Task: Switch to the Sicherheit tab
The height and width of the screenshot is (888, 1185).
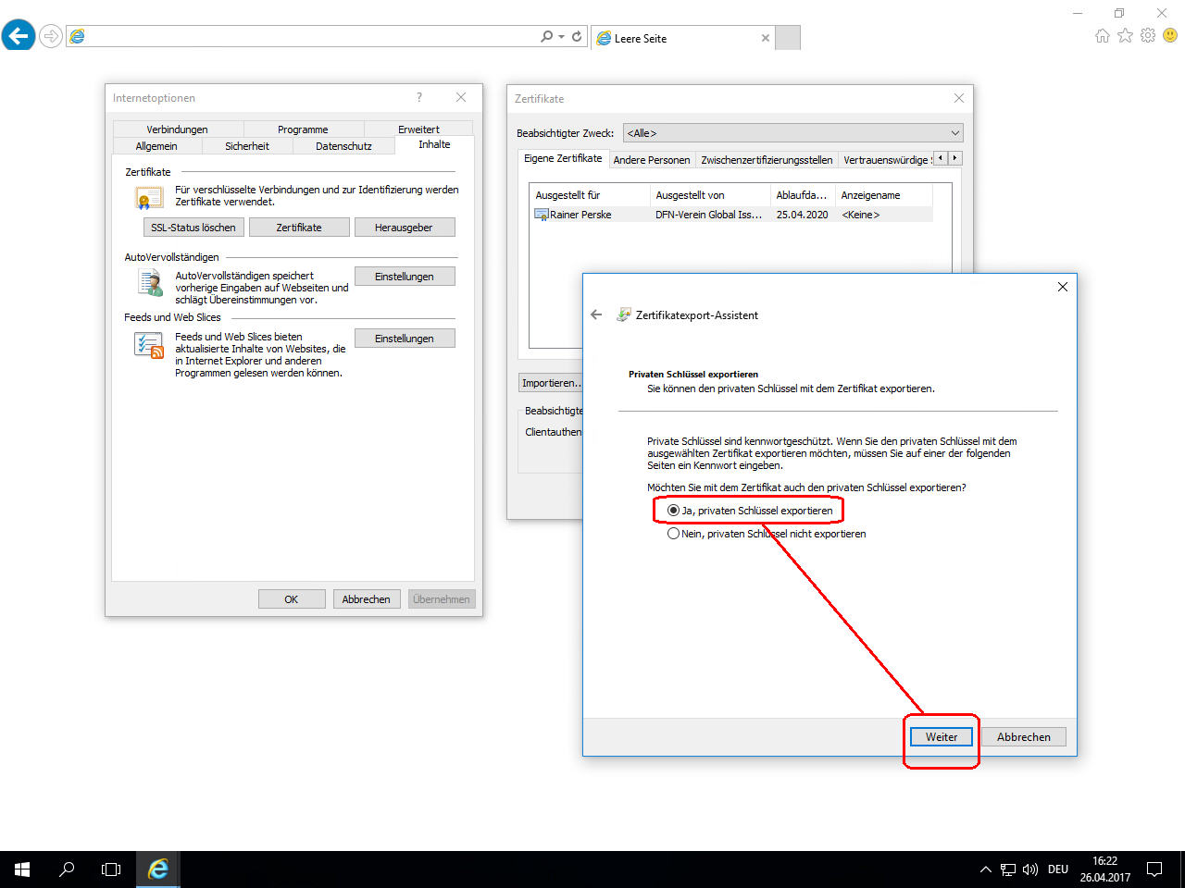Action: click(x=247, y=146)
